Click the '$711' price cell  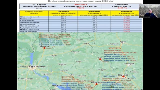click(63, 28)
